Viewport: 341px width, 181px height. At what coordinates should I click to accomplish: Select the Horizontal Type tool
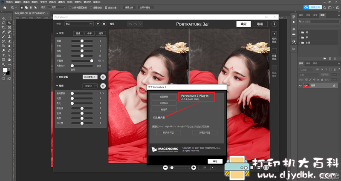point(3,55)
